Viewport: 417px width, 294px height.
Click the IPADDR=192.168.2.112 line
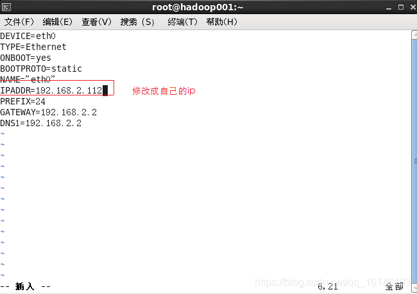click(x=51, y=90)
